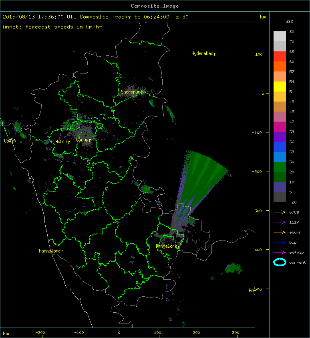310x338 pixels.
Task: Click the 'Annot: forecast speeds in km/hr' note
Action: pyautogui.click(x=52, y=27)
